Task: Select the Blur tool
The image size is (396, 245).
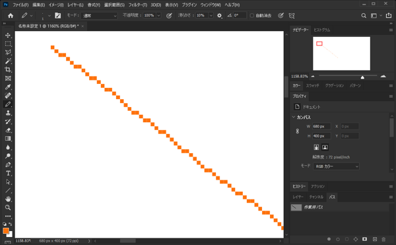Action: (x=8, y=147)
